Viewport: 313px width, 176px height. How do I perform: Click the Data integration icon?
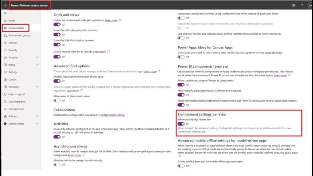pyautogui.click(x=5, y=102)
